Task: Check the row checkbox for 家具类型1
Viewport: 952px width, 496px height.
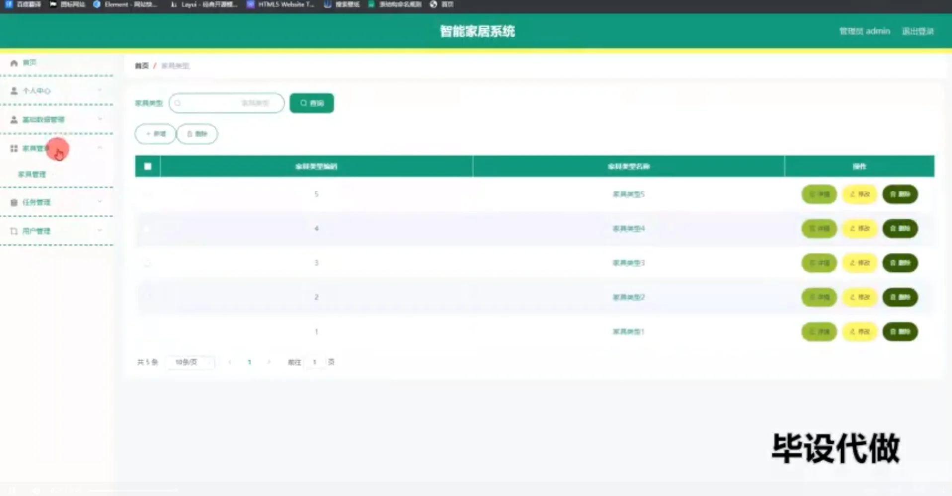Action: tap(147, 331)
